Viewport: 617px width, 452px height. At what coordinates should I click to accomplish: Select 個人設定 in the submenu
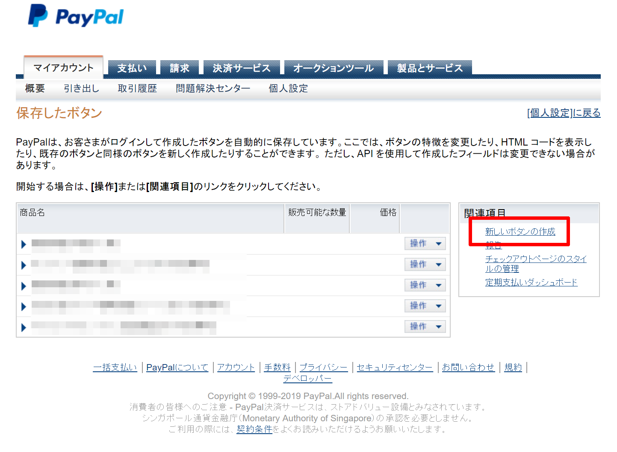click(x=288, y=88)
